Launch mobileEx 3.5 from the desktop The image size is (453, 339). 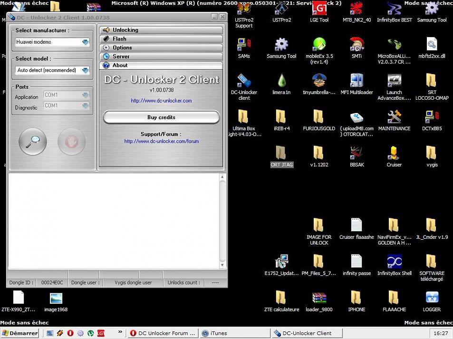[319, 45]
